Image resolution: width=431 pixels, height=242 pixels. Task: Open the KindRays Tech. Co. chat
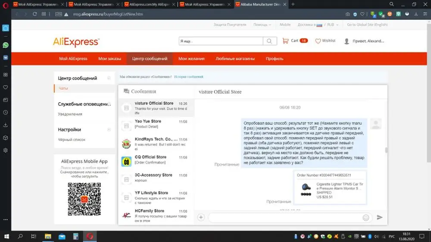click(156, 144)
